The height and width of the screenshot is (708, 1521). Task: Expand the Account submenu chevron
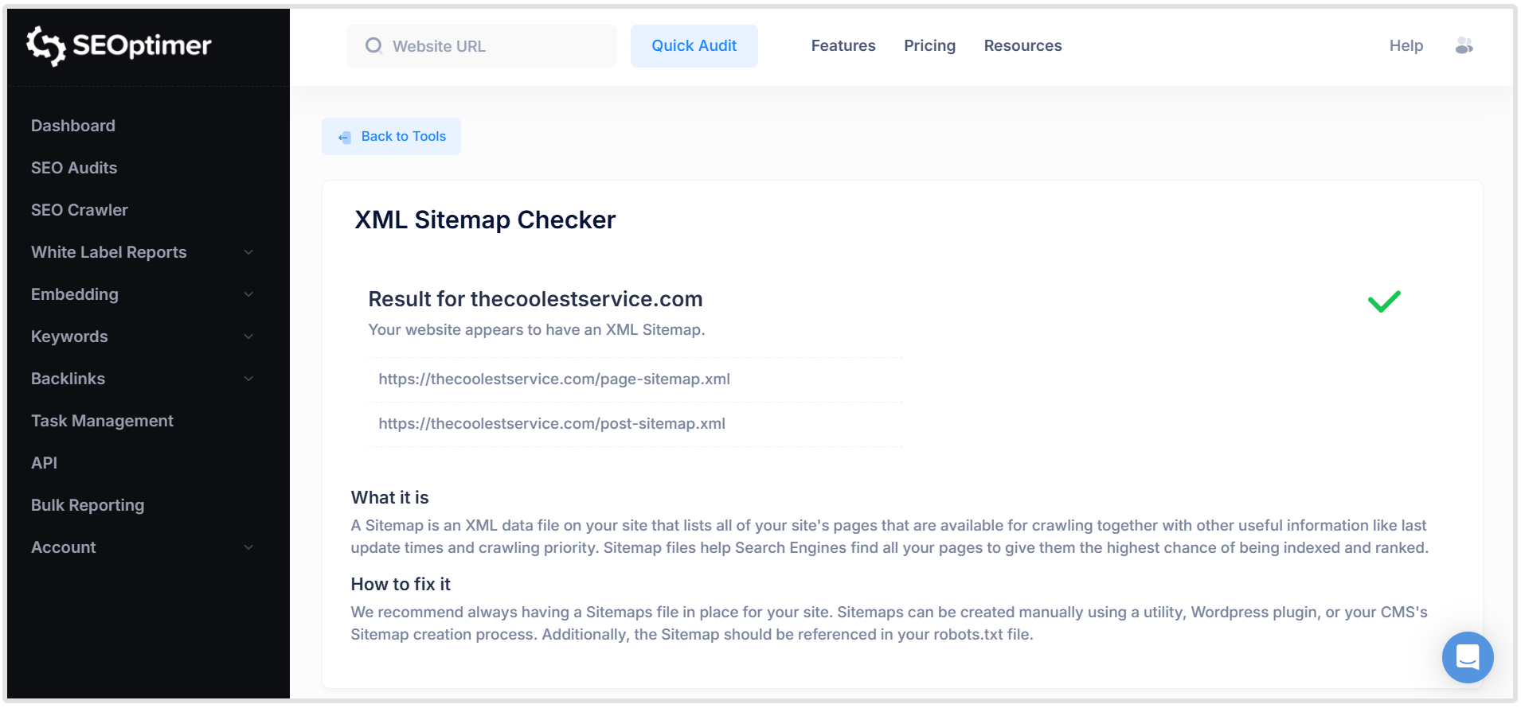(x=248, y=547)
